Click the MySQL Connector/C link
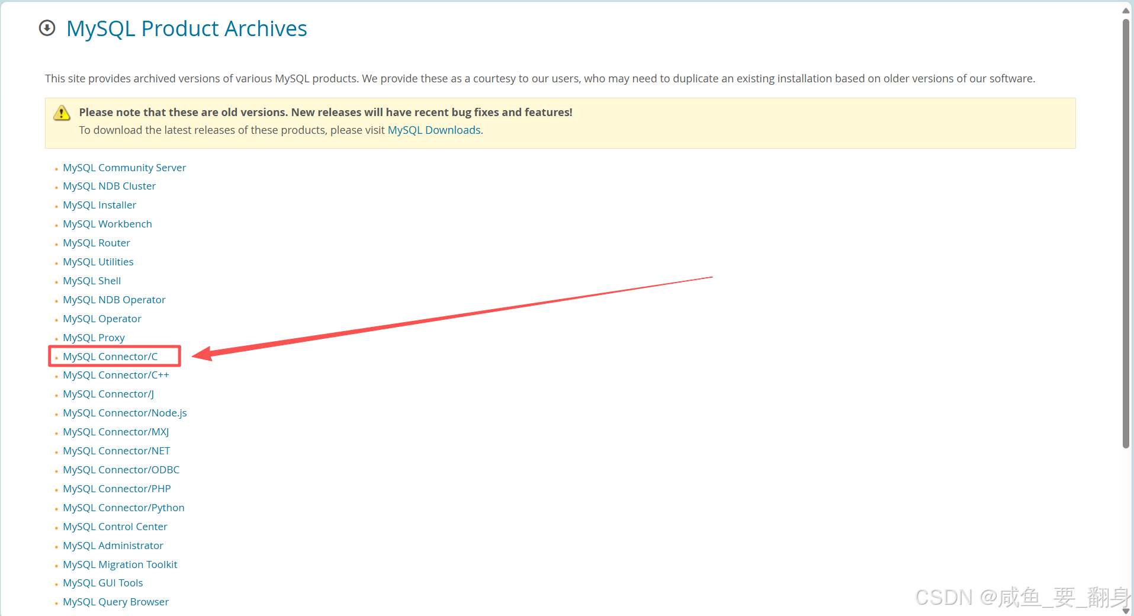This screenshot has width=1134, height=616. pos(111,357)
